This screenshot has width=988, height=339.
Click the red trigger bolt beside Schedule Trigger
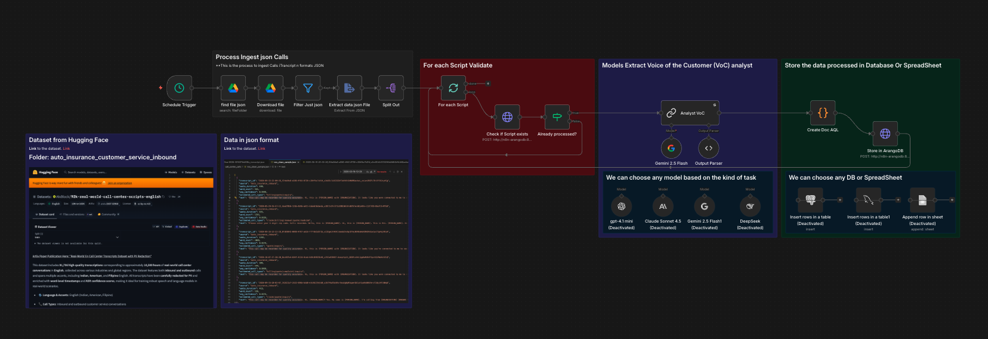(x=160, y=88)
